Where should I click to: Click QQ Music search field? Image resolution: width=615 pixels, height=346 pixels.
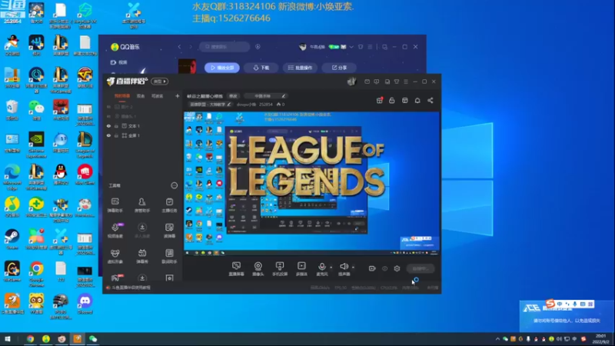coord(224,47)
